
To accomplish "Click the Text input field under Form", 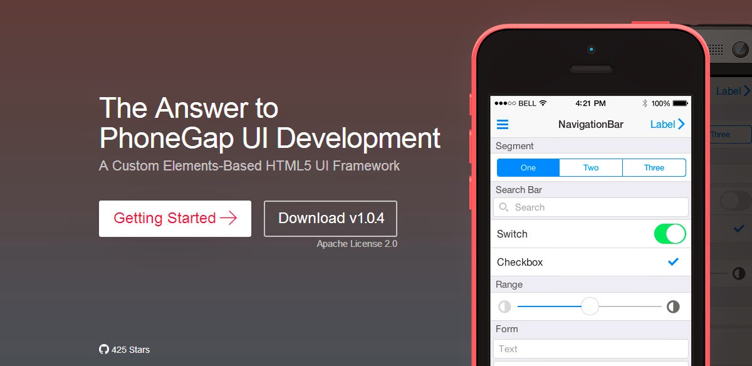I will (591, 349).
